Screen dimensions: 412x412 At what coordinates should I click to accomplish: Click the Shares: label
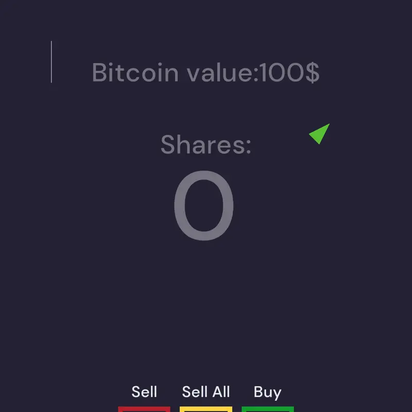click(x=205, y=144)
